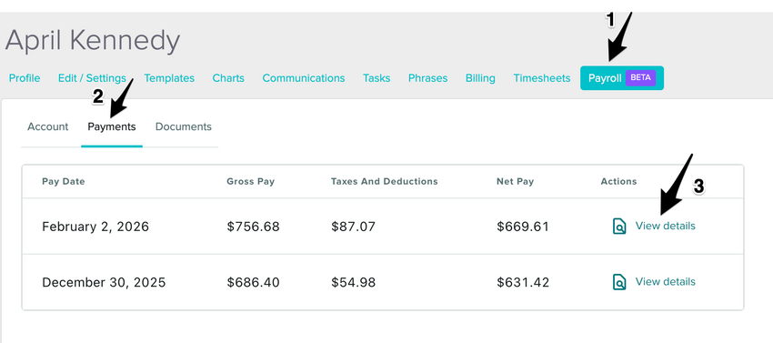Select the February 2, 2026 pay date
Image resolution: width=773 pixels, height=343 pixels.
[x=95, y=227]
